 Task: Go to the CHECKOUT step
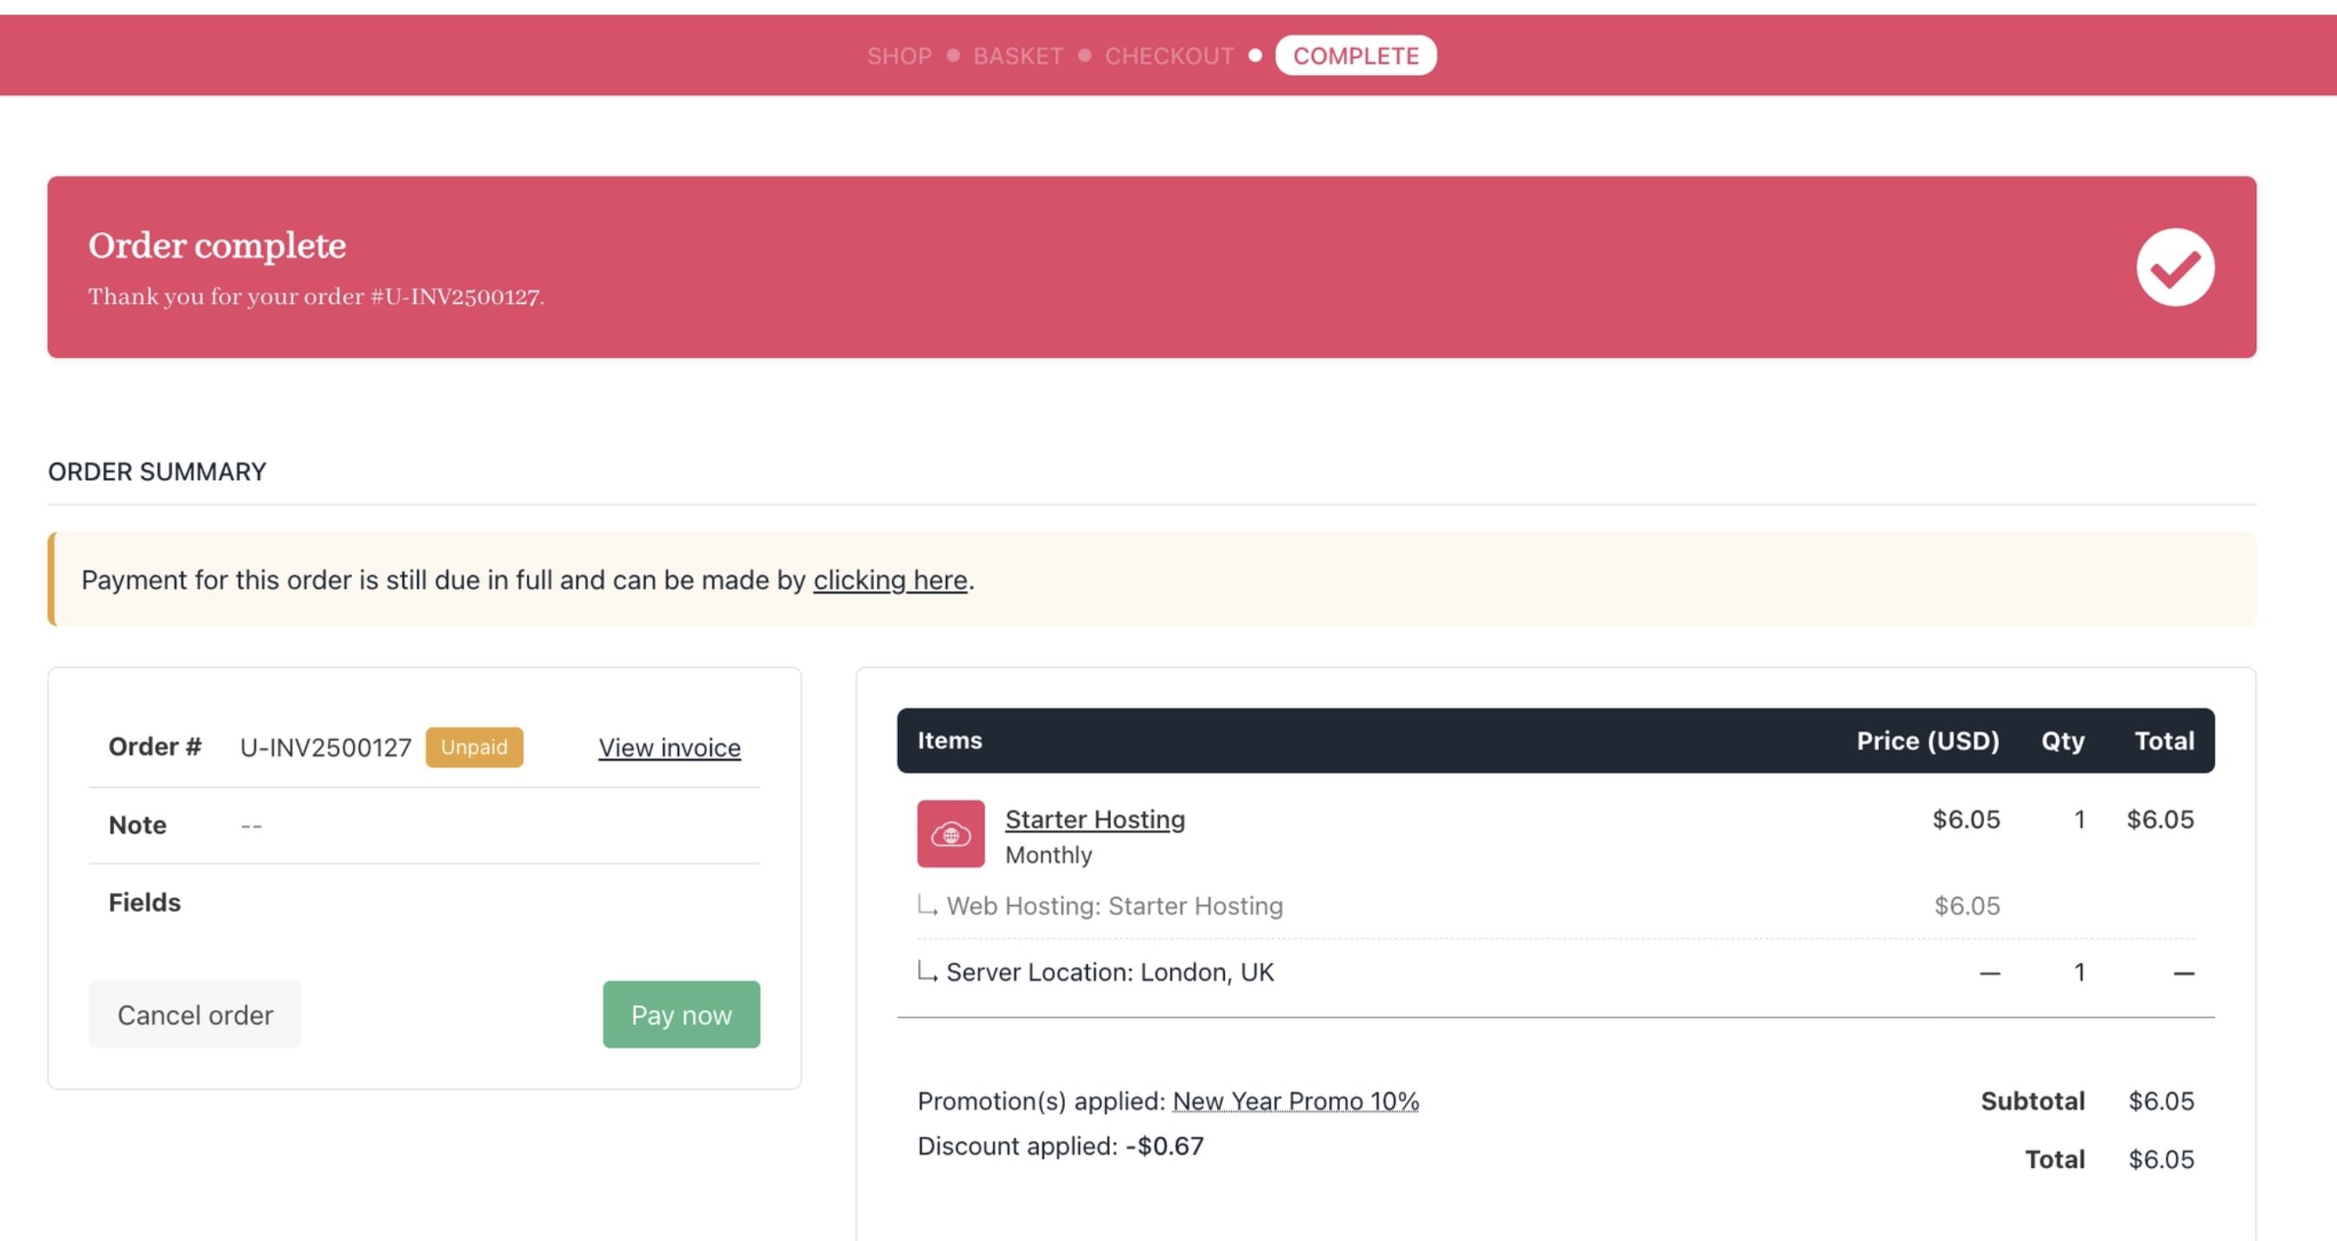1168,56
